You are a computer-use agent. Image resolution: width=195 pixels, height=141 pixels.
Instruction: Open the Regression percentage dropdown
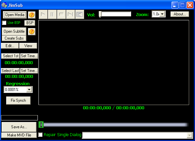point(29,89)
